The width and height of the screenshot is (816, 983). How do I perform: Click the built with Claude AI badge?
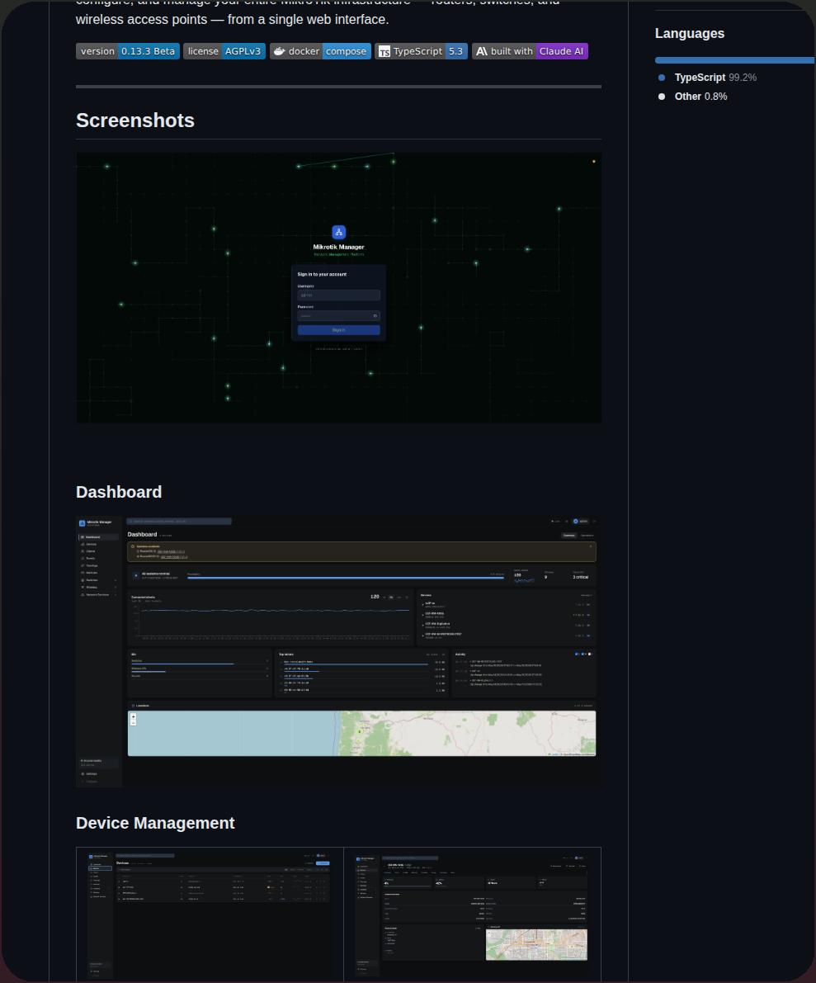[530, 51]
